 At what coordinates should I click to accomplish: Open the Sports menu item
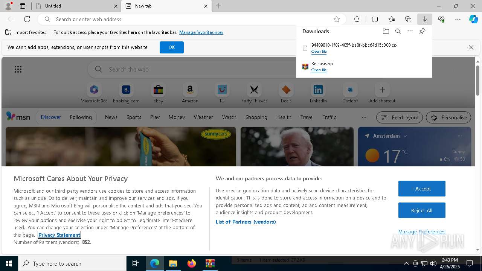(134, 117)
